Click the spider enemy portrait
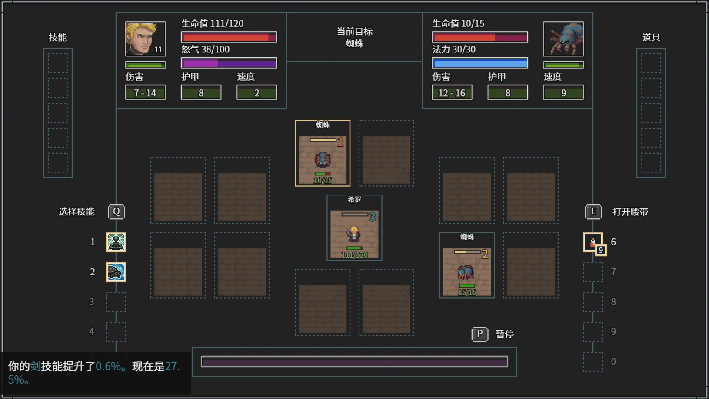709x399 pixels. tap(563, 39)
